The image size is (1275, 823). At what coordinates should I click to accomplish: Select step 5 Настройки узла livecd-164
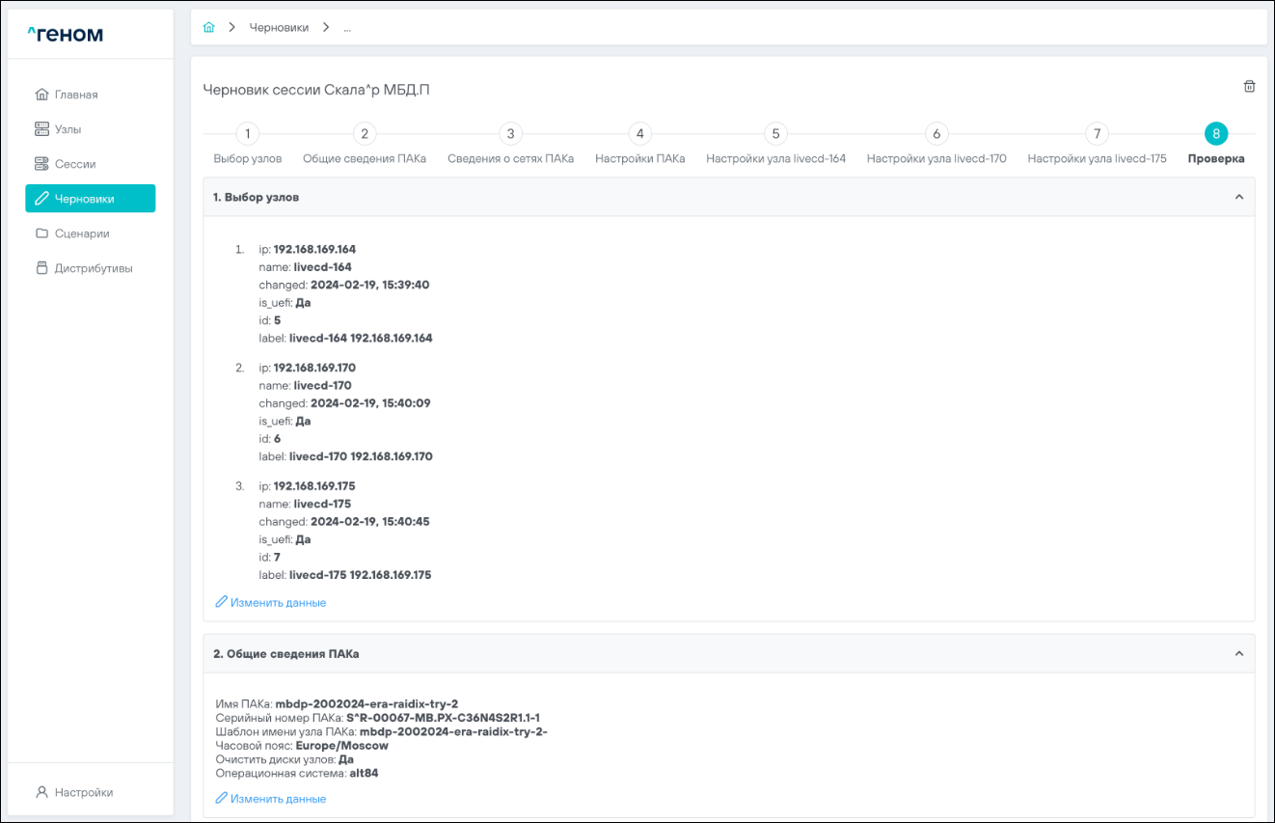point(775,134)
